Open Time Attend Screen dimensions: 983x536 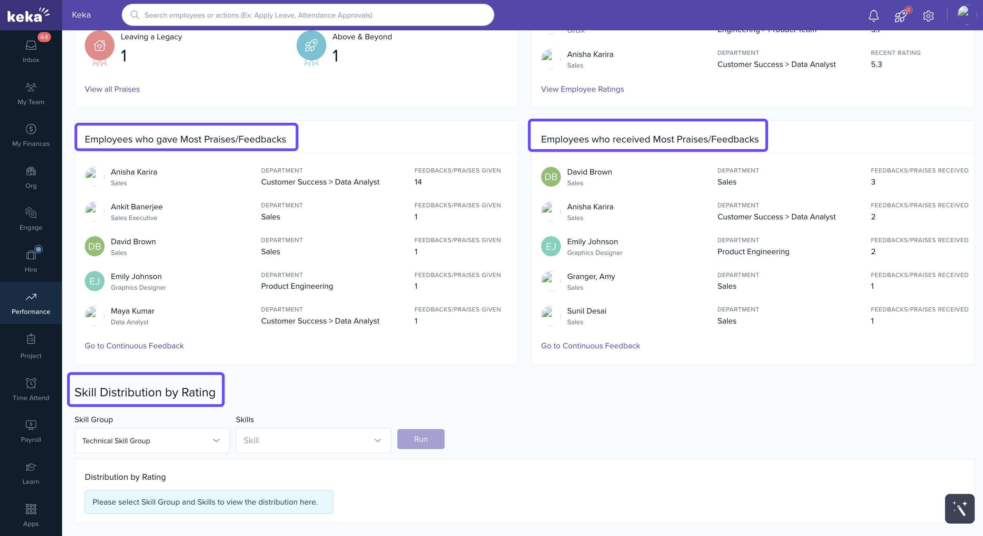31,388
